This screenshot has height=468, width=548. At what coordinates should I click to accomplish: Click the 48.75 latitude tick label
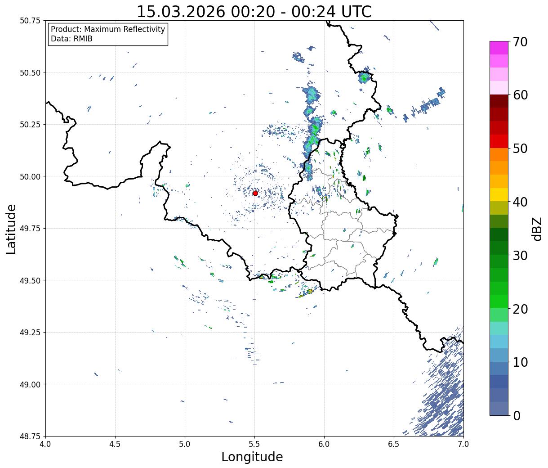coord(30,436)
